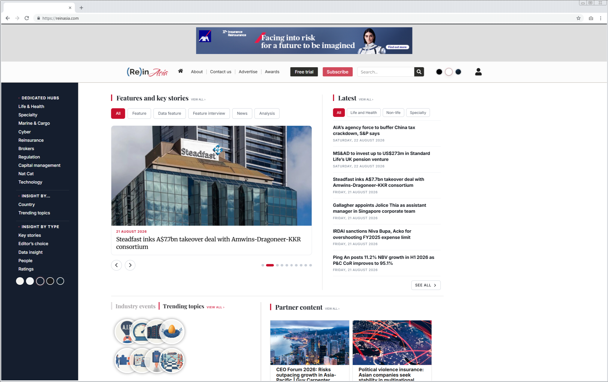Filter stories by Analysis
Image resolution: width=608 pixels, height=382 pixels.
coord(267,113)
